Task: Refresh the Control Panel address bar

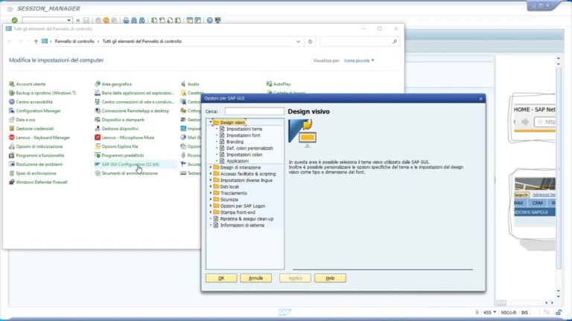Action: 310,42
